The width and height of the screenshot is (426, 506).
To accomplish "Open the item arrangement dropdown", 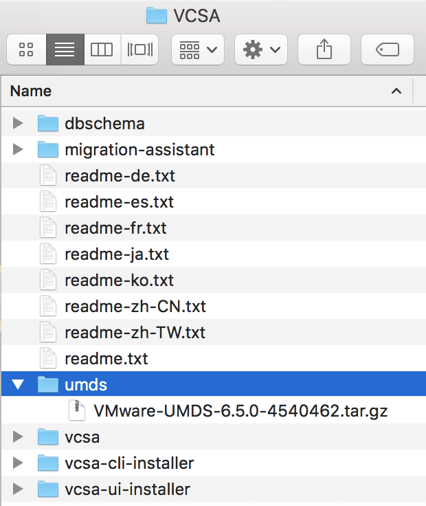I will [197, 49].
